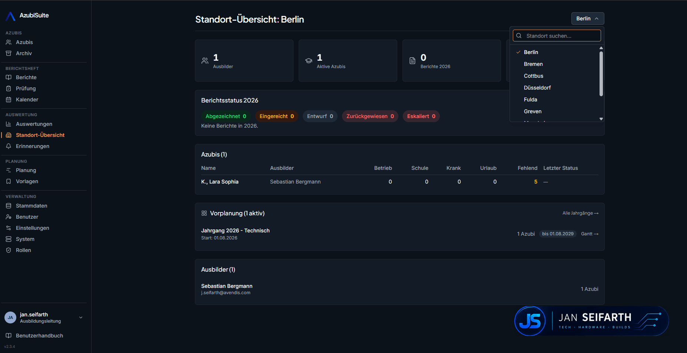
Task: Select Berlin in the location list
Action: 555,52
